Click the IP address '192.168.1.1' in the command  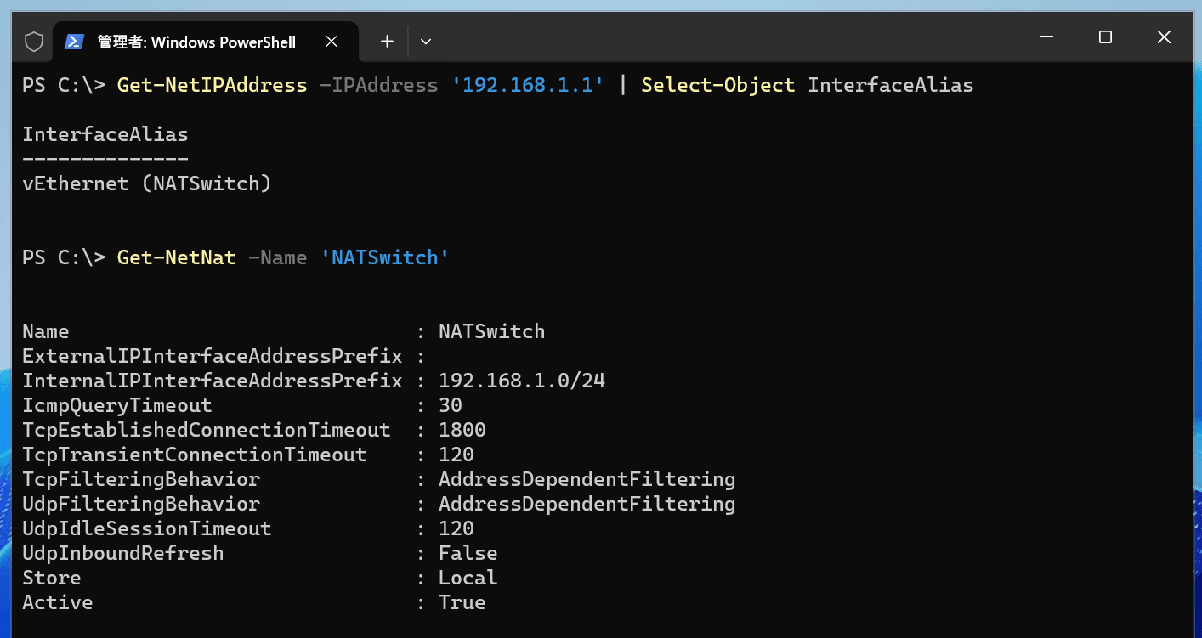click(x=527, y=85)
